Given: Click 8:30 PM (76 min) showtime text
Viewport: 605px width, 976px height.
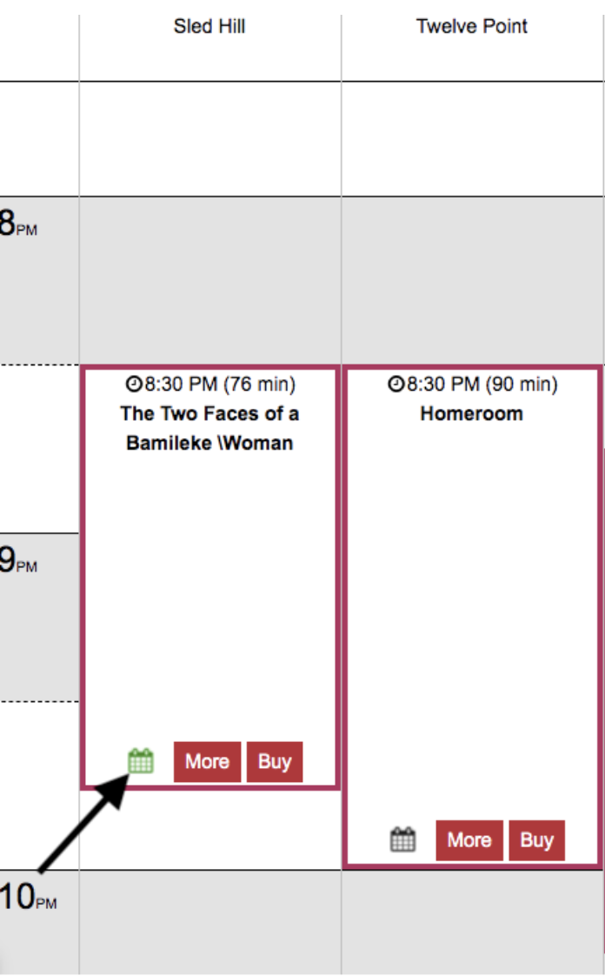Looking at the screenshot, I should 220,384.
